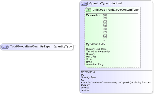
Task: Click the ellipsis below the enumeration list
Action: tap(104, 40)
